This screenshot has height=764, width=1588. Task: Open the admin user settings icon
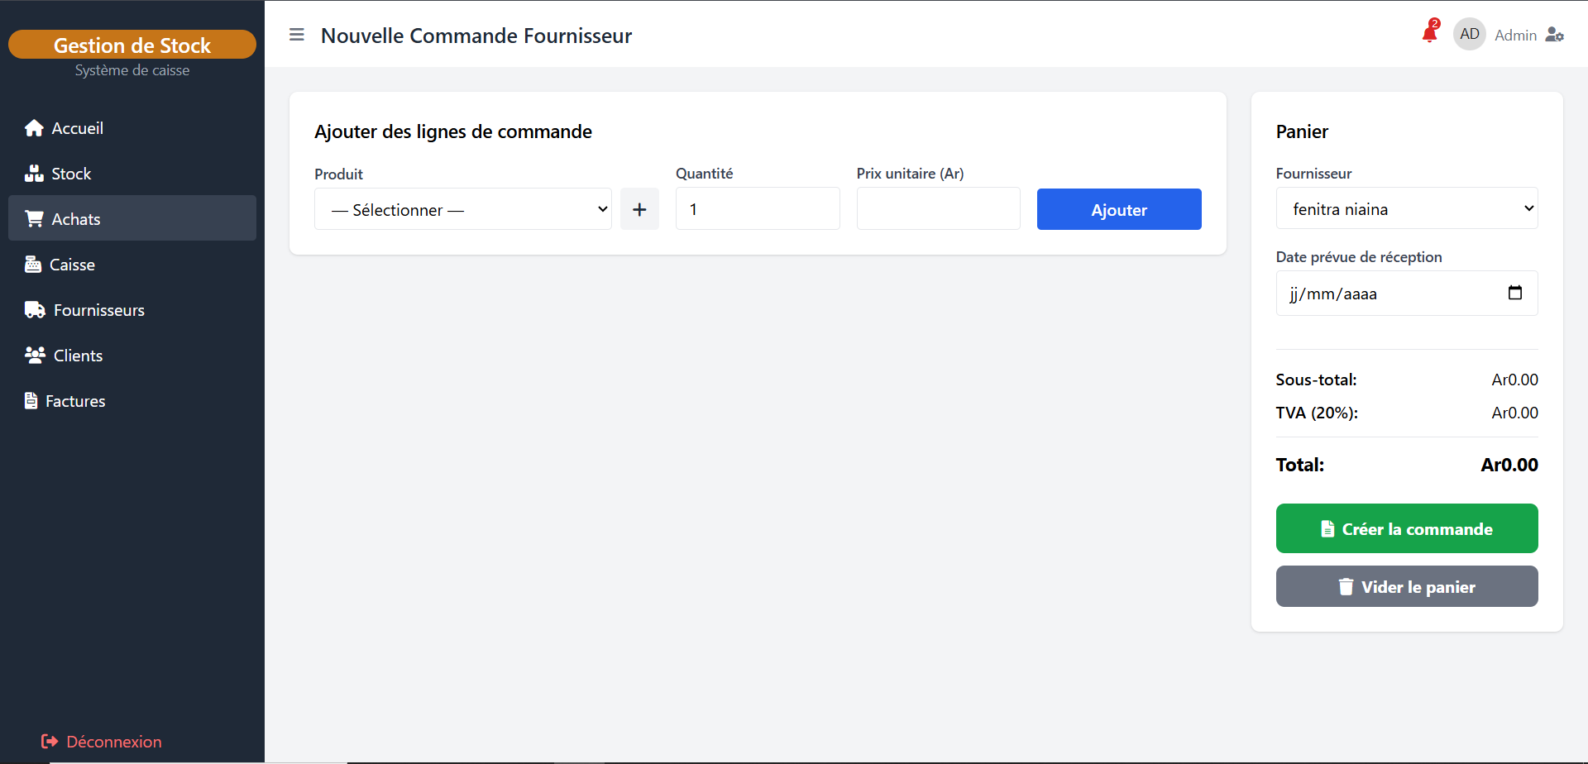(x=1555, y=35)
